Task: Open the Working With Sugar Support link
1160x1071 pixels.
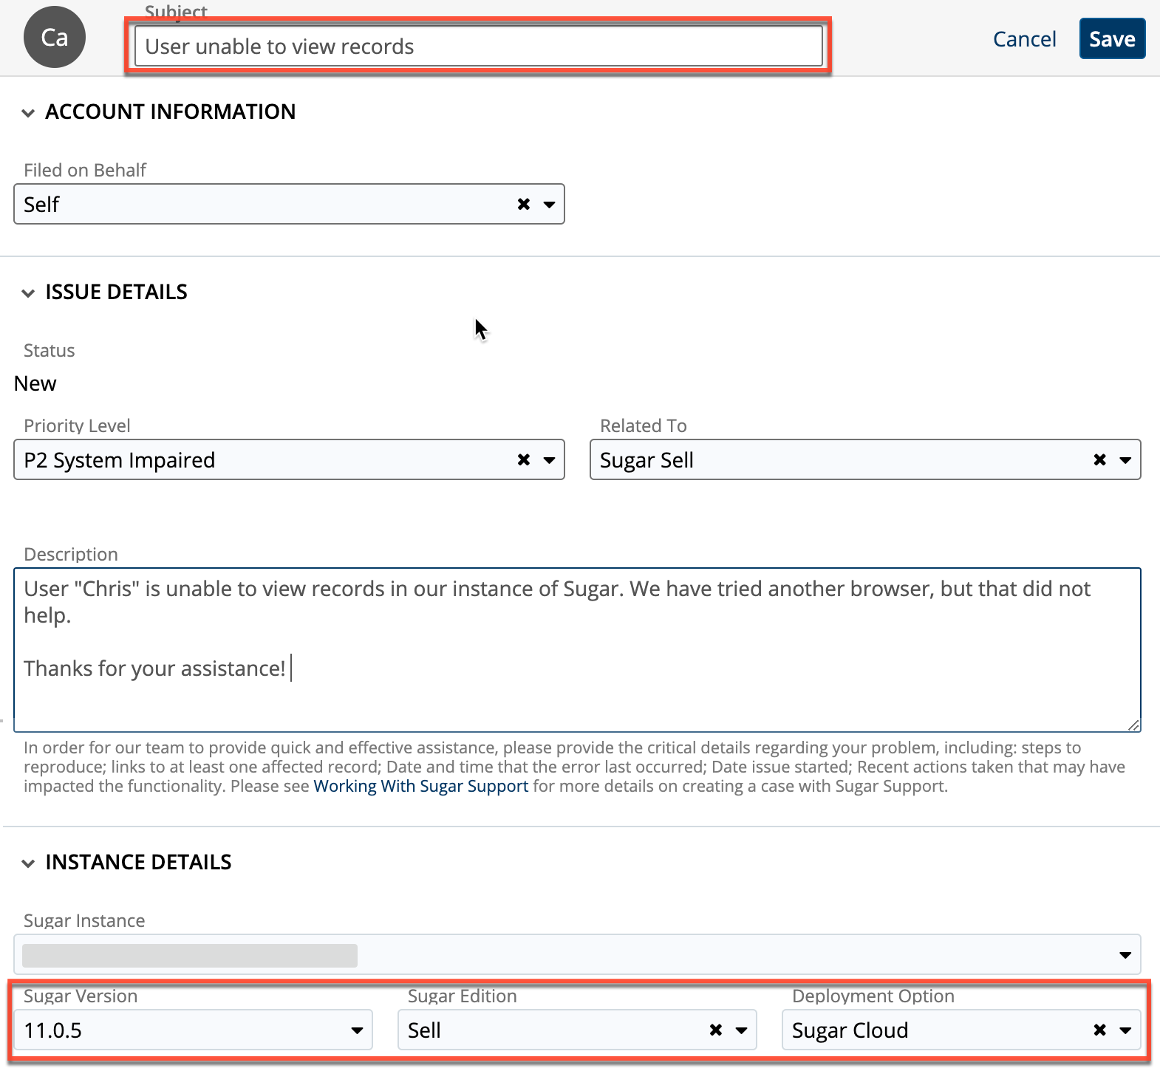Action: tap(421, 786)
